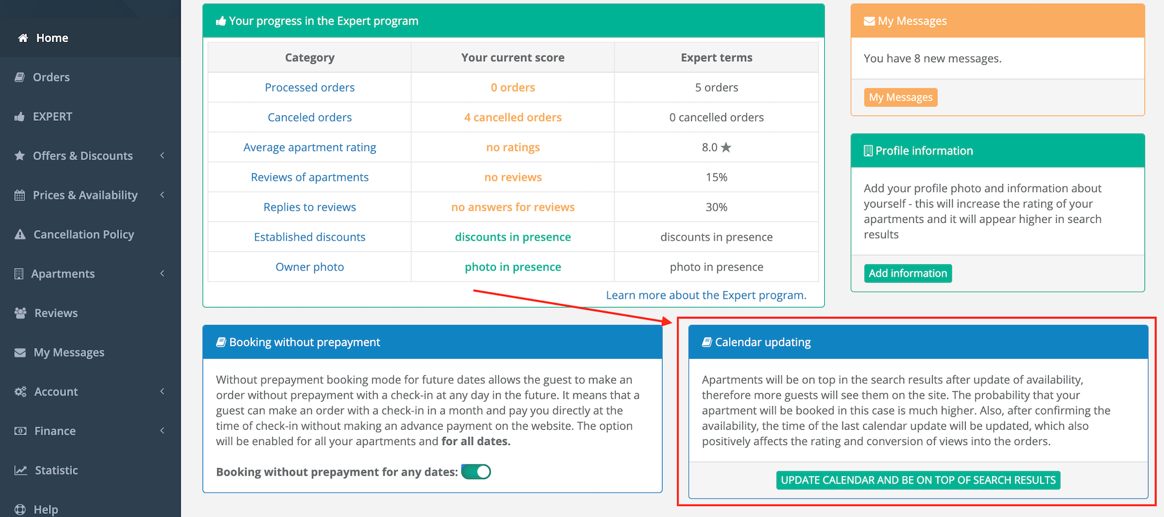Open the Established discounts link
Image resolution: width=1164 pixels, height=517 pixels.
click(309, 237)
